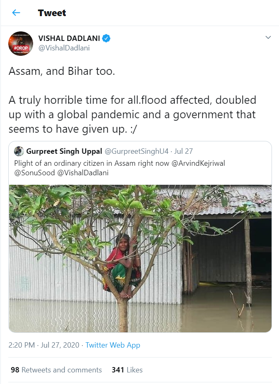The image size is (279, 384).
Task: Open the Twitter Web App source link
Action: pos(113,345)
